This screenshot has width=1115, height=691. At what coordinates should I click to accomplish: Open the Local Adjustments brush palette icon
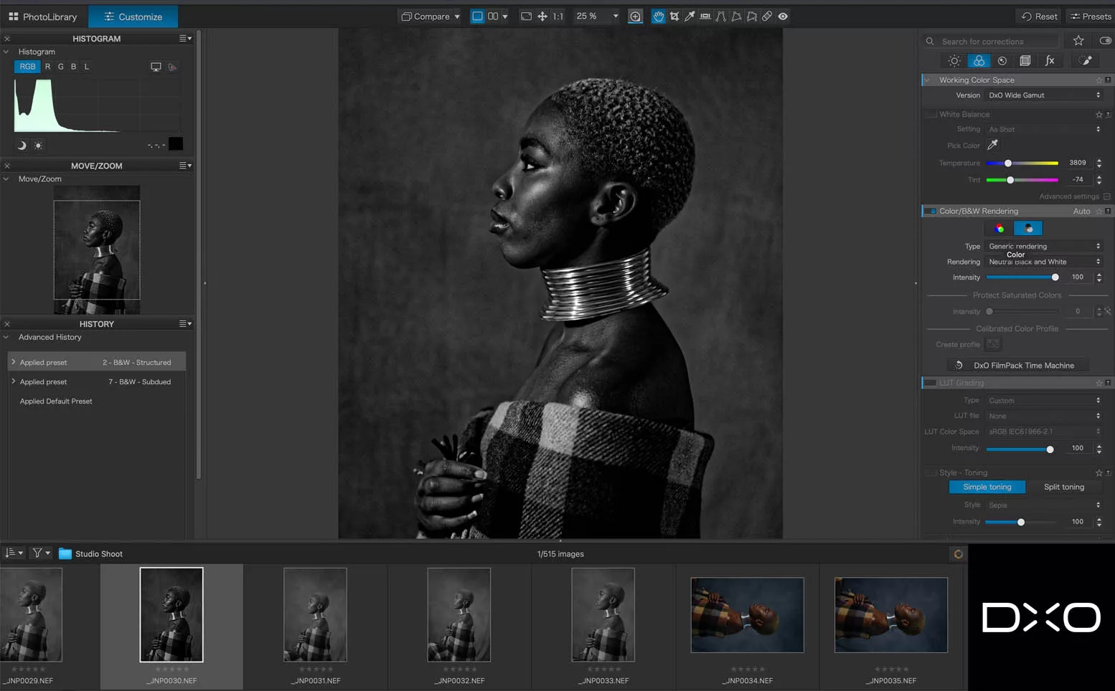1086,61
